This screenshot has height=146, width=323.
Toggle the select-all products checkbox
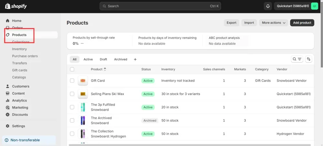click(72, 69)
